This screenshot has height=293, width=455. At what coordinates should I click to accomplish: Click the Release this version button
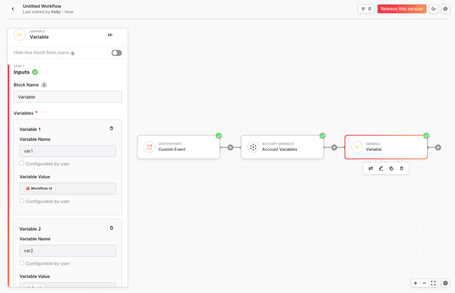click(x=402, y=9)
